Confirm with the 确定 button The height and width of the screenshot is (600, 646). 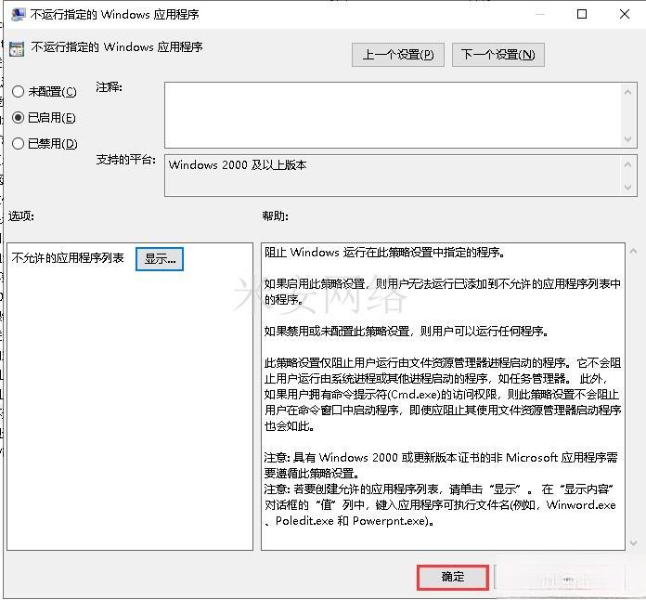(453, 577)
